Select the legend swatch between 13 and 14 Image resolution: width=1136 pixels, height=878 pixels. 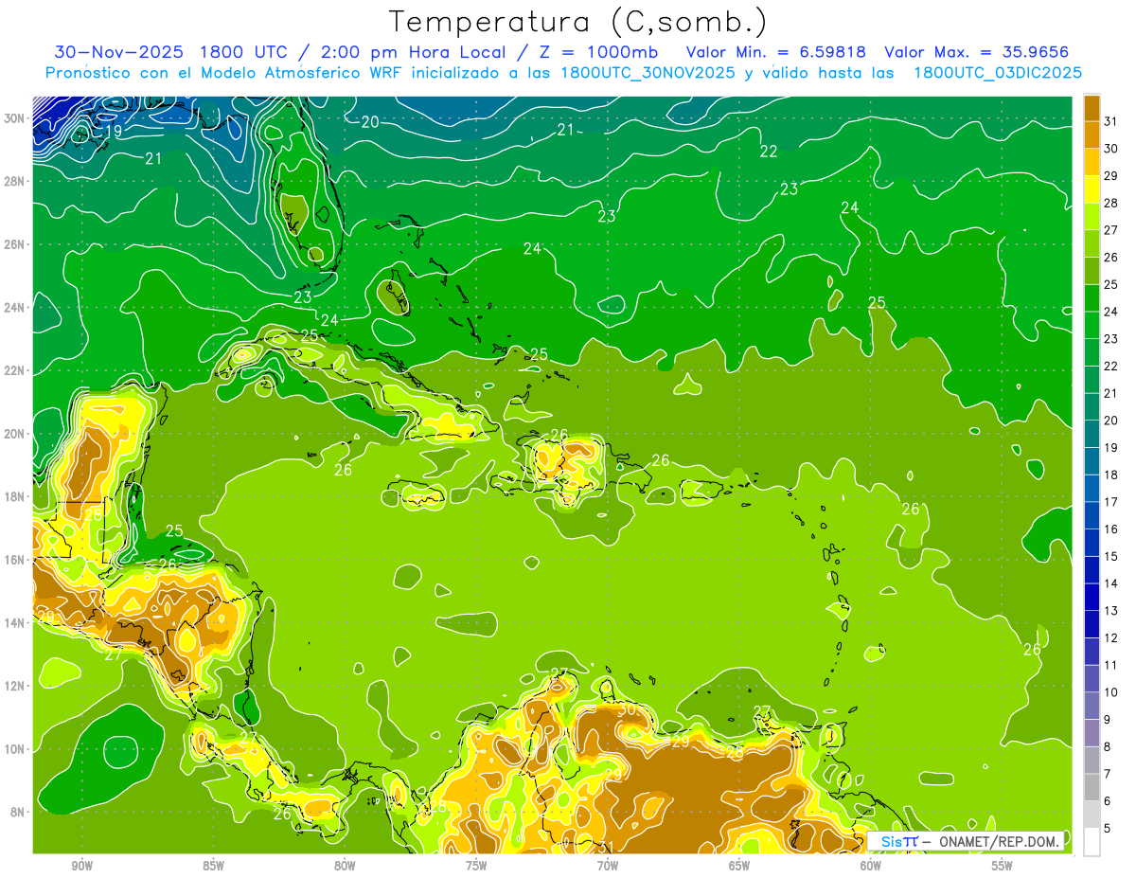(1092, 597)
